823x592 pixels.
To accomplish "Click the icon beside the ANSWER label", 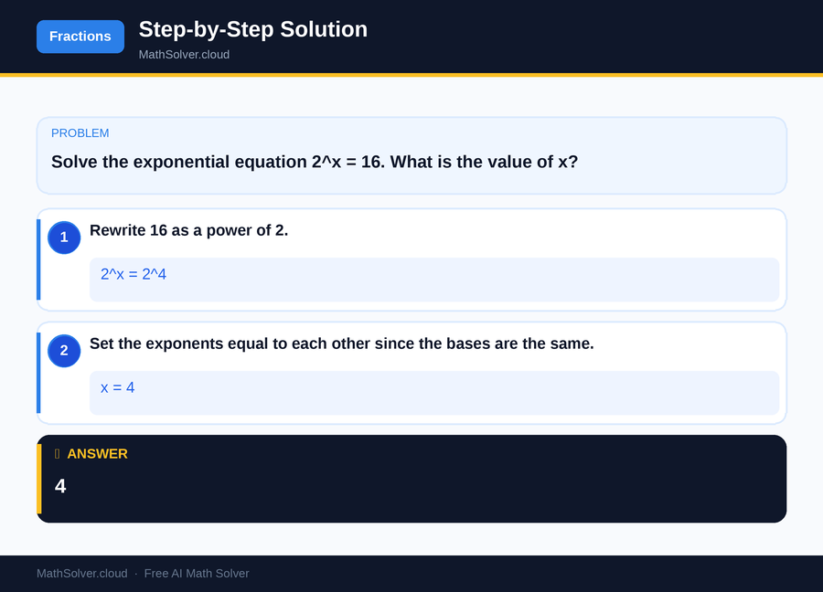I will [56, 453].
